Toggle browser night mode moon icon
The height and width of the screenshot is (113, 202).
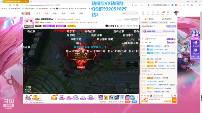[x=192, y=5]
